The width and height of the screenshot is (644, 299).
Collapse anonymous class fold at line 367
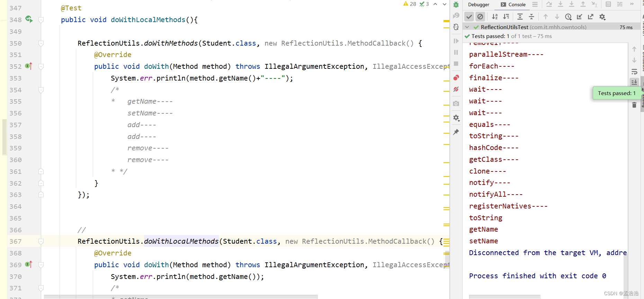[41, 242]
